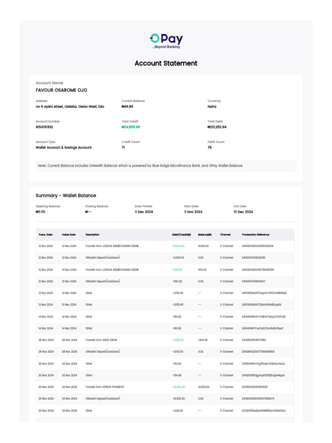Click the green +6,000.00 credit amount
The image size is (332, 443).
(178, 246)
